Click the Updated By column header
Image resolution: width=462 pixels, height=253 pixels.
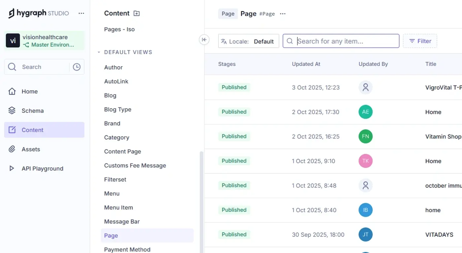click(373, 64)
